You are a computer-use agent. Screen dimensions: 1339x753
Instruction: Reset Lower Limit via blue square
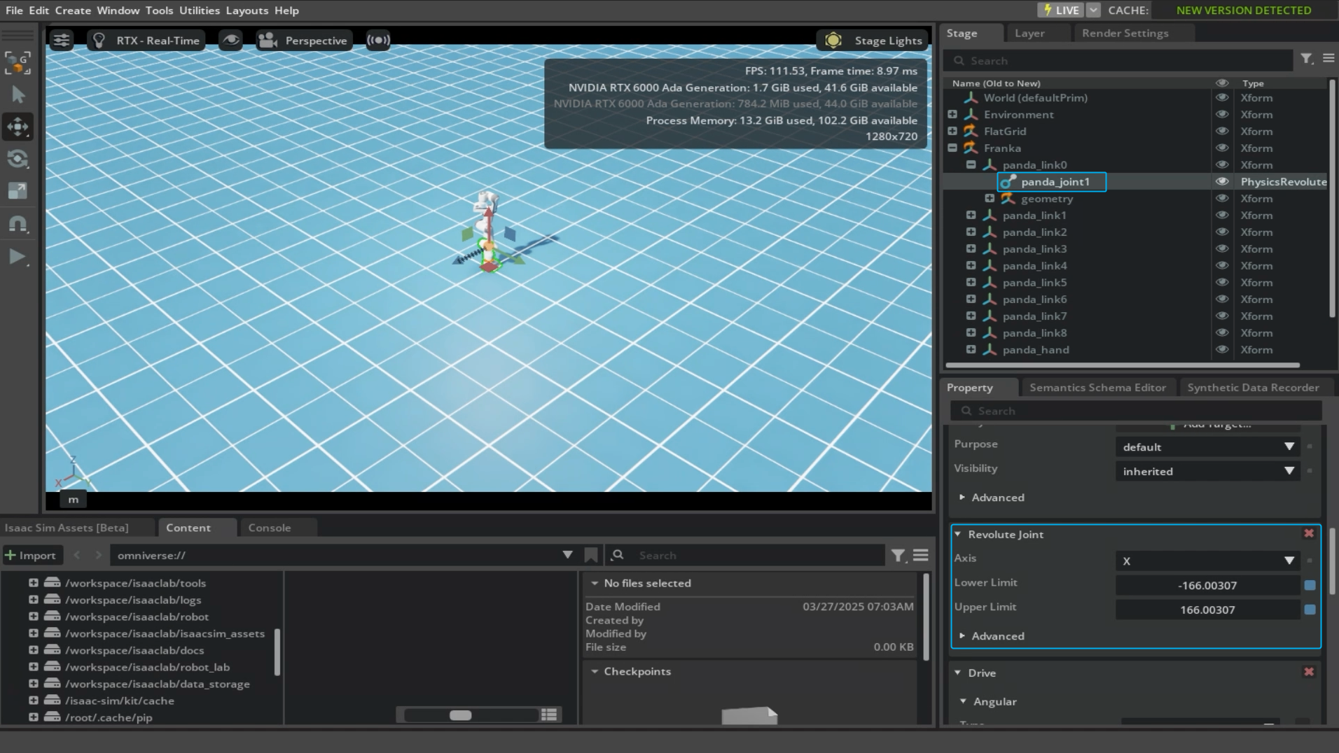[1310, 585]
